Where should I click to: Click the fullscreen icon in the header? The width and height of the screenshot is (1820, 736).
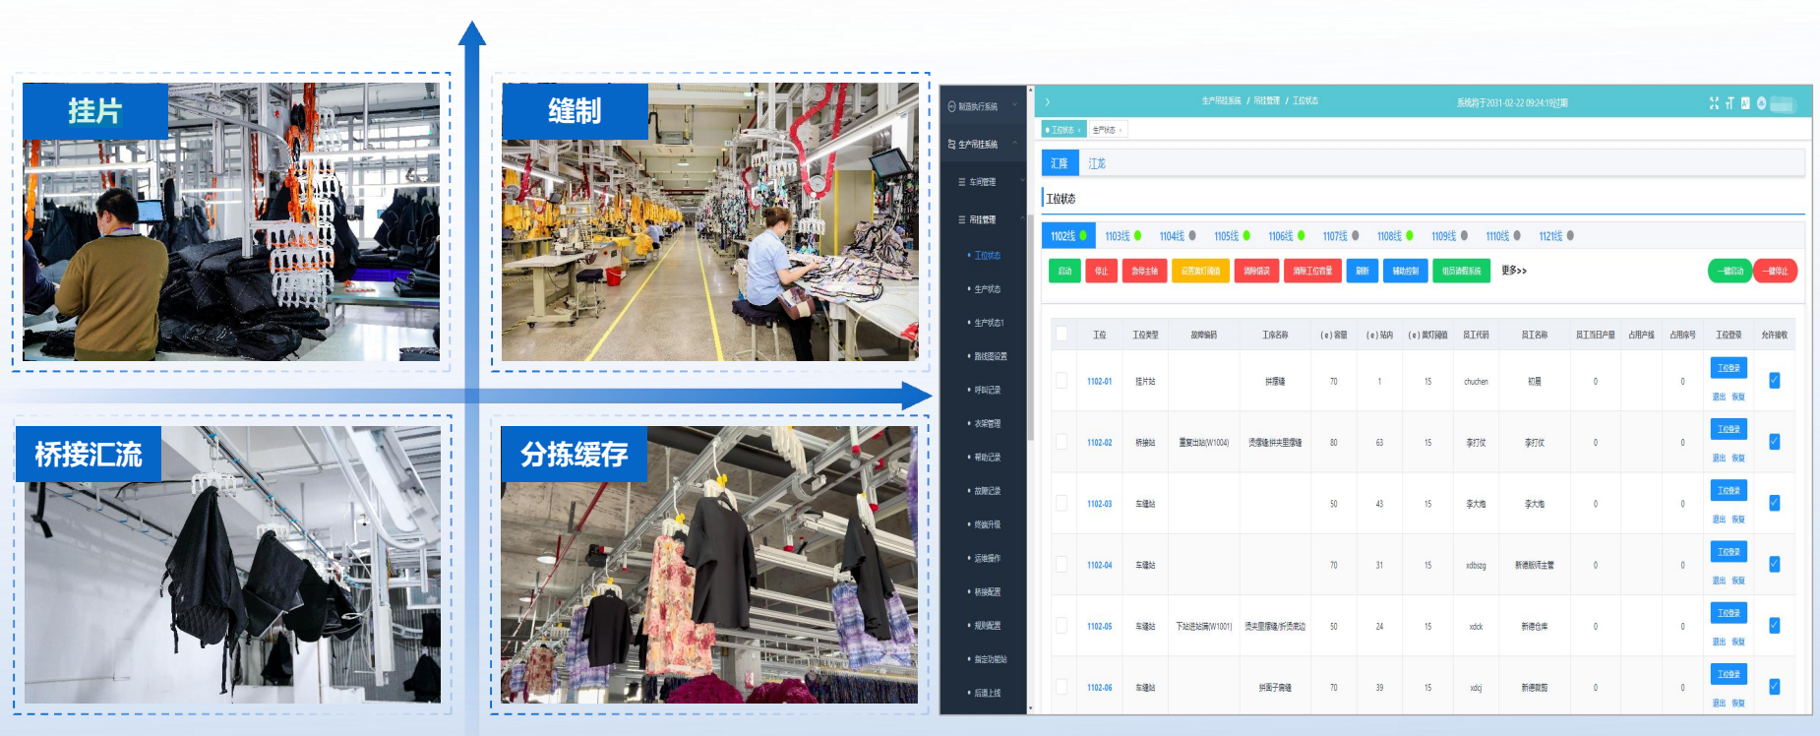(1714, 103)
